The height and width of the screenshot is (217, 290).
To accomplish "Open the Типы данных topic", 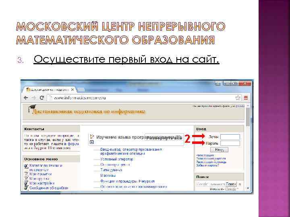I will pos(111,170).
